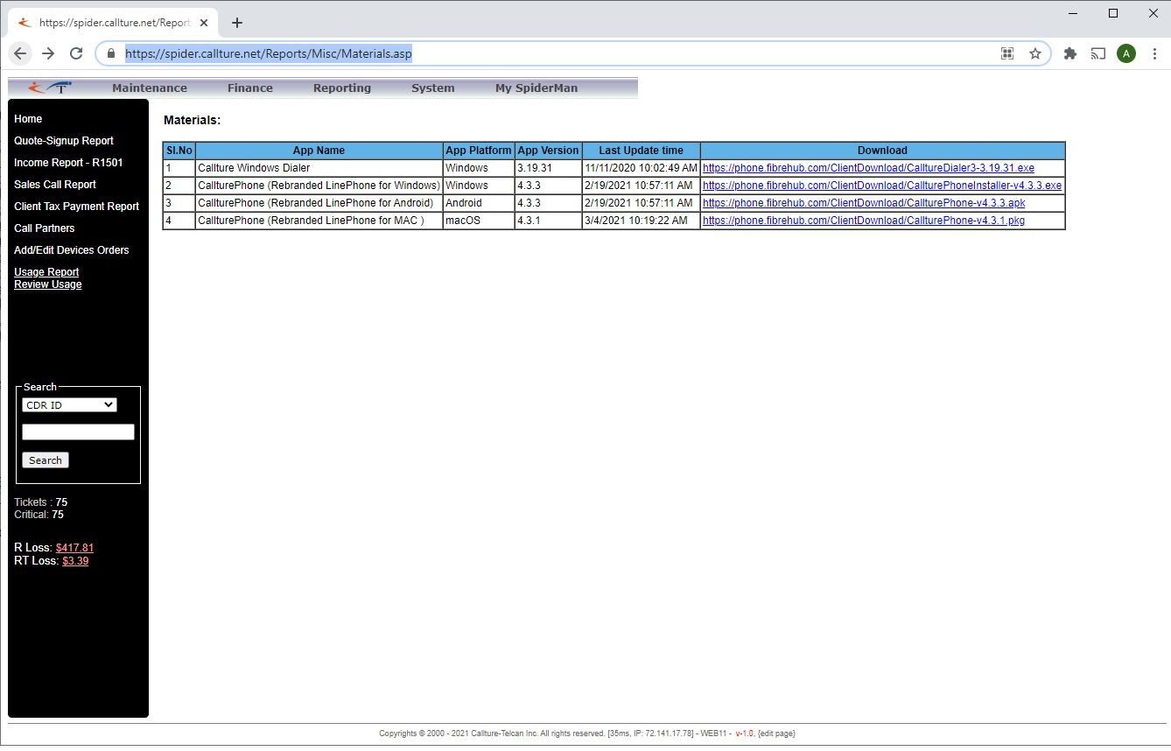This screenshot has height=751, width=1171.
Task: Open the Finance menu
Action: [250, 88]
